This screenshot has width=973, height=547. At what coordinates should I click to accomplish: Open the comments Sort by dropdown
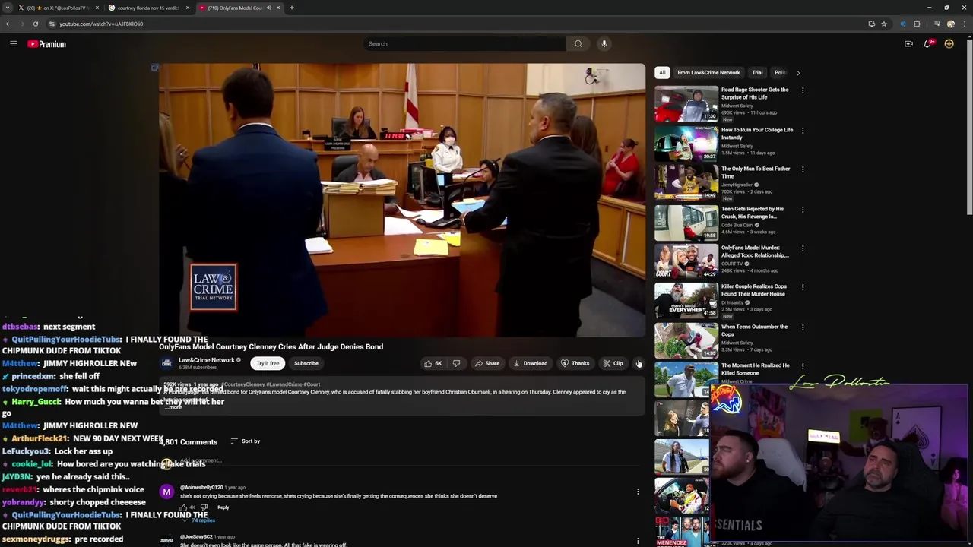(x=246, y=441)
